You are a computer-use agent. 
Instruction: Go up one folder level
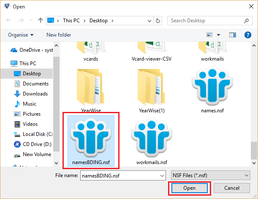pos(41,20)
